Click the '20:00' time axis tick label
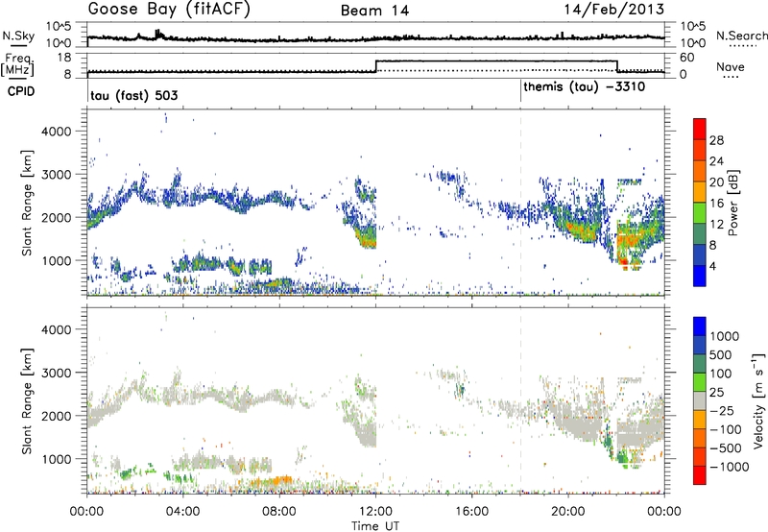768x532 pixels. (567, 512)
